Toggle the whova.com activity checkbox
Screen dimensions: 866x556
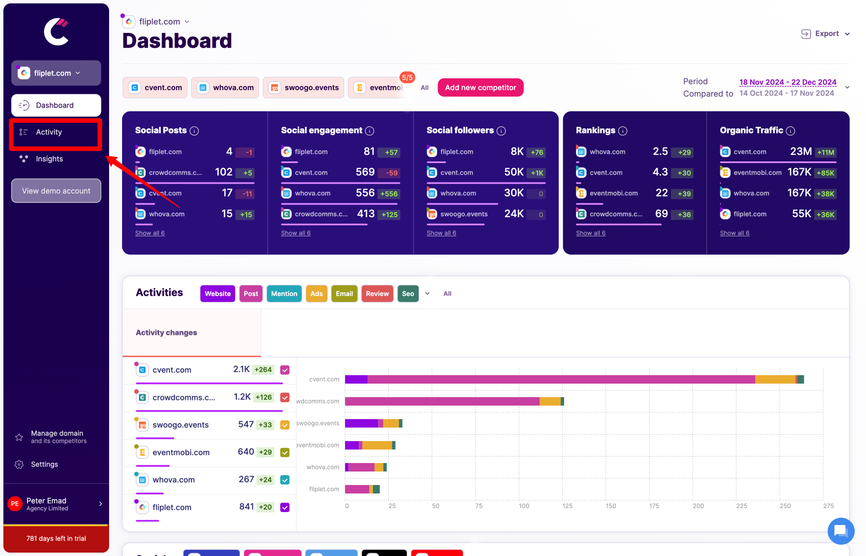pyautogui.click(x=284, y=480)
